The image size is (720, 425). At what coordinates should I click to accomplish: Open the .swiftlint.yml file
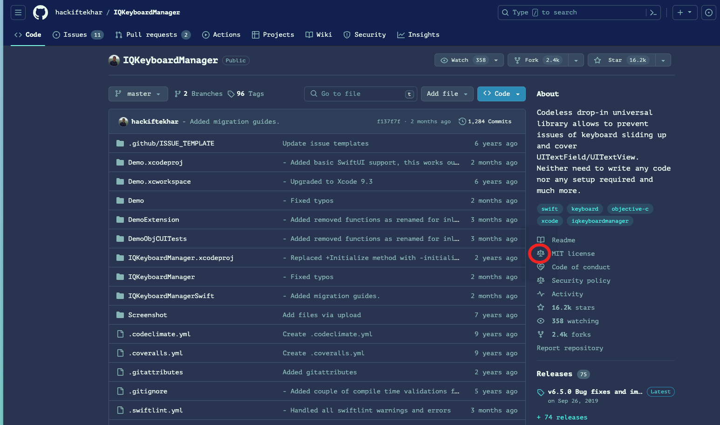[156, 410]
